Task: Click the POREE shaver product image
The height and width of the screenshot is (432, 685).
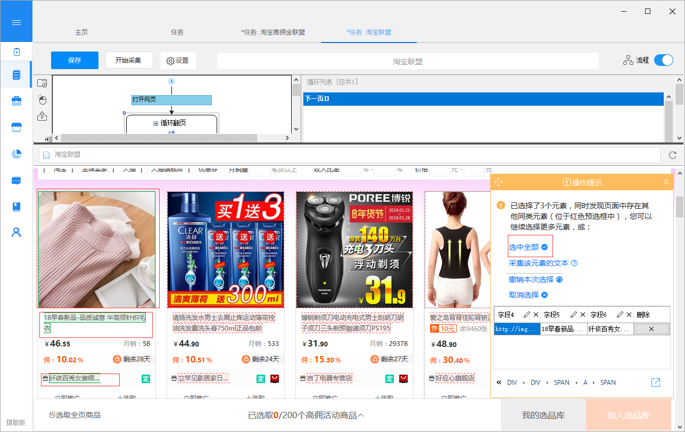Action: 354,249
